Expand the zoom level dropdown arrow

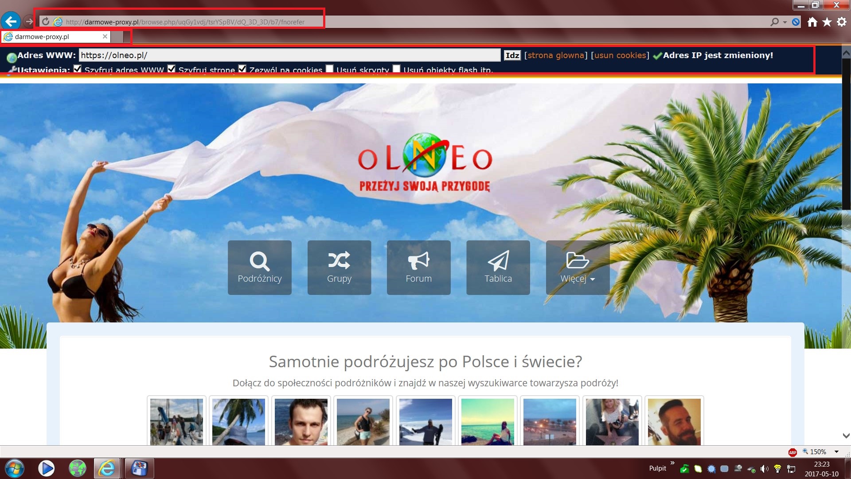click(836, 452)
